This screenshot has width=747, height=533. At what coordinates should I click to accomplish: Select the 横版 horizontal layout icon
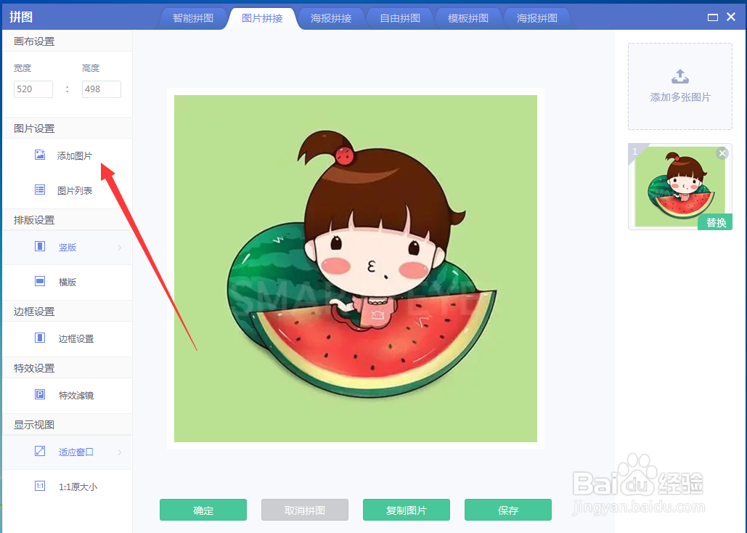tap(40, 281)
